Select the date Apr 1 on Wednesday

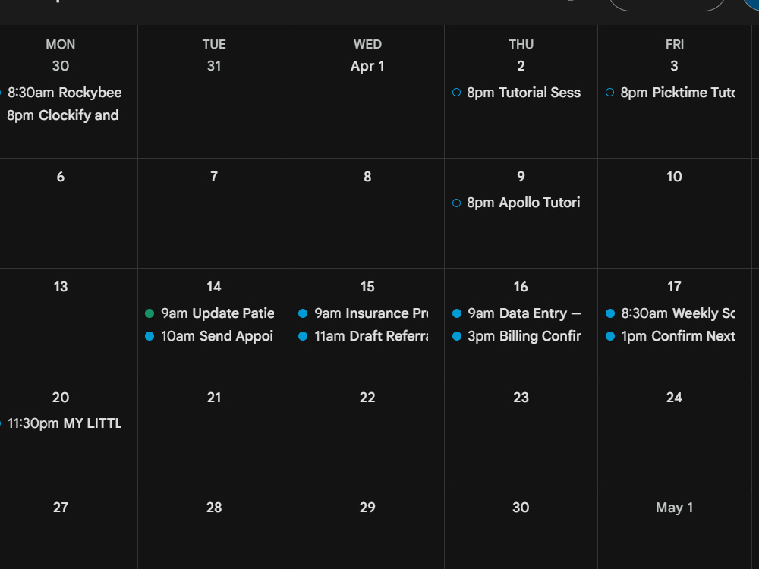pos(367,66)
